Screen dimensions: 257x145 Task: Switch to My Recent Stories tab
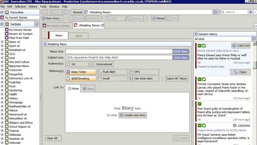57,26
